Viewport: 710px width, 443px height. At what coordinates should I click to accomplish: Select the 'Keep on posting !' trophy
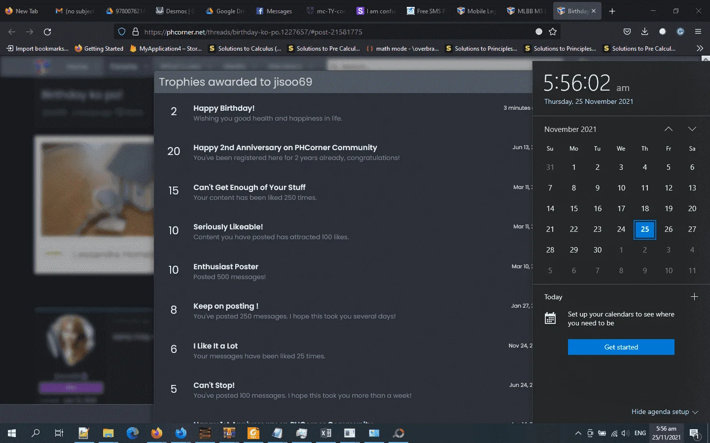coord(226,306)
